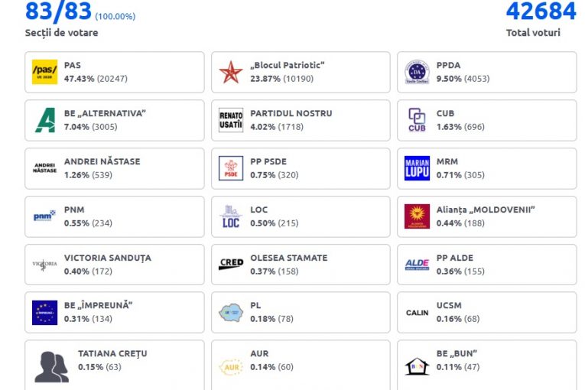Click the 83/83 polling stations counter
The image size is (585, 390).
point(58,11)
